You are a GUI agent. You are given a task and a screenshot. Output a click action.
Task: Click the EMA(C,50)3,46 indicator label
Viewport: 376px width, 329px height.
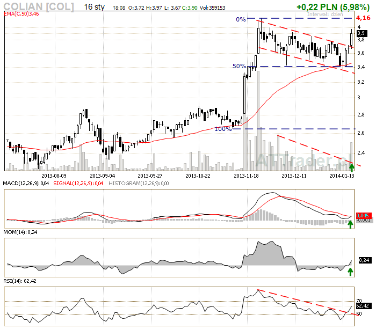coord(21,14)
